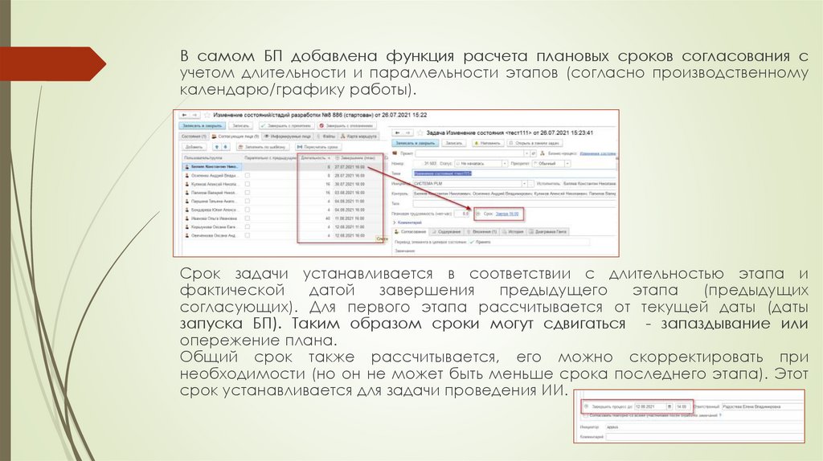Image resolution: width=823 pixels, height=461 pixels.
Task: Expand the 'Комментарий' section
Action: (407, 223)
